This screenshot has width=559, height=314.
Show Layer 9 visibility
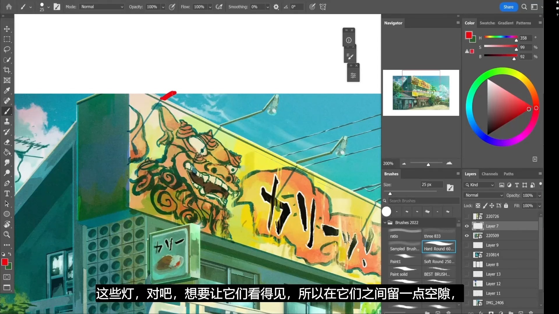coord(467,245)
